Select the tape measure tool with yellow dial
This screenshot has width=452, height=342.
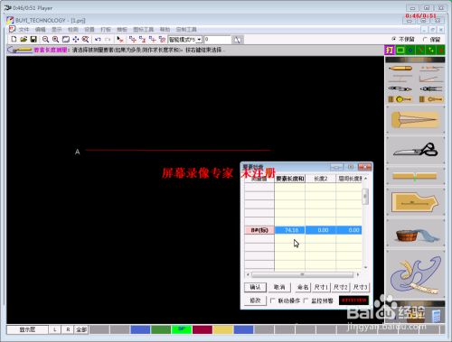(x=400, y=99)
